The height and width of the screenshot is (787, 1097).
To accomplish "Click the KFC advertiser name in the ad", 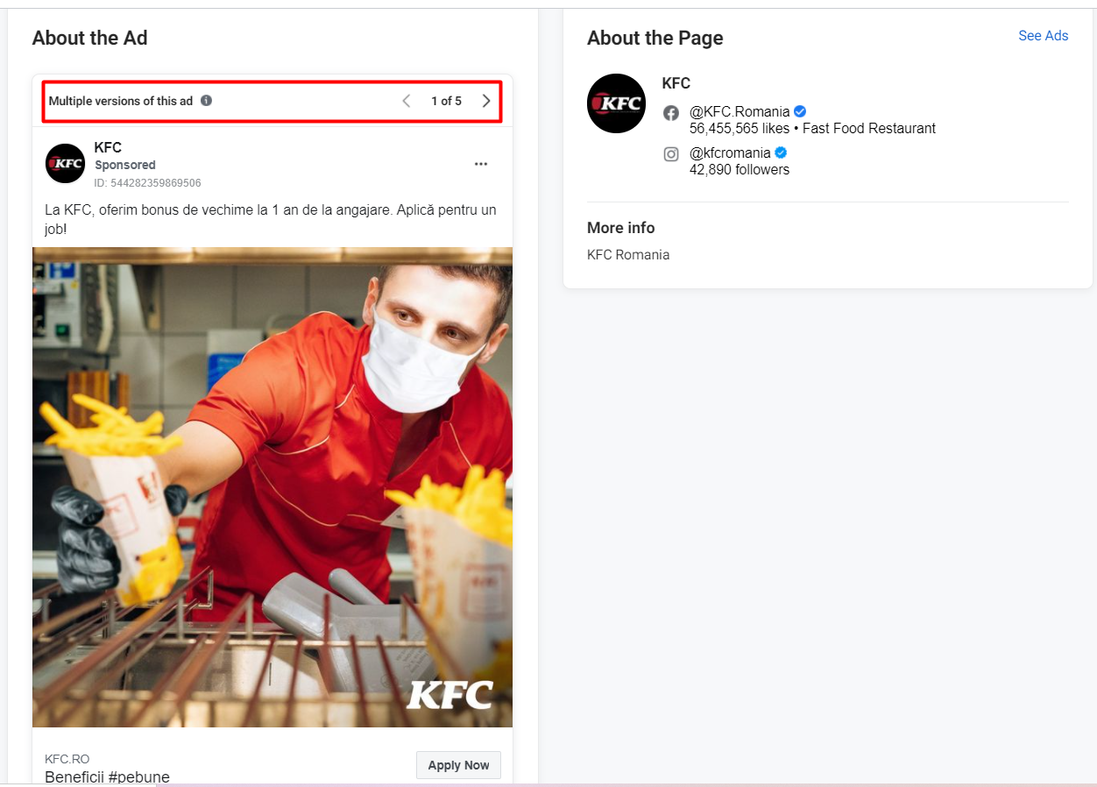I will click(x=108, y=147).
